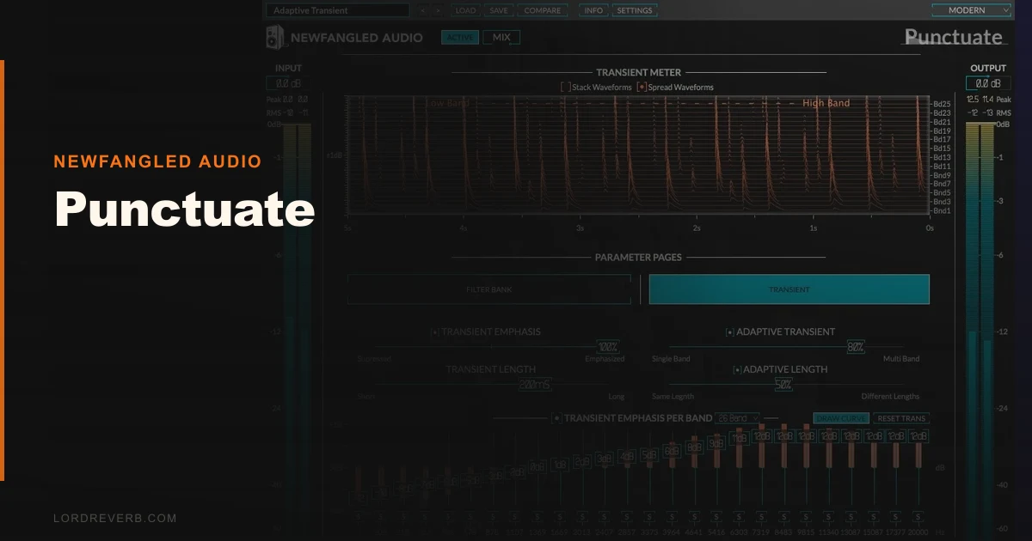Click the Newfangled Audio speaker logo icon
This screenshot has width=1032, height=541.
274,37
